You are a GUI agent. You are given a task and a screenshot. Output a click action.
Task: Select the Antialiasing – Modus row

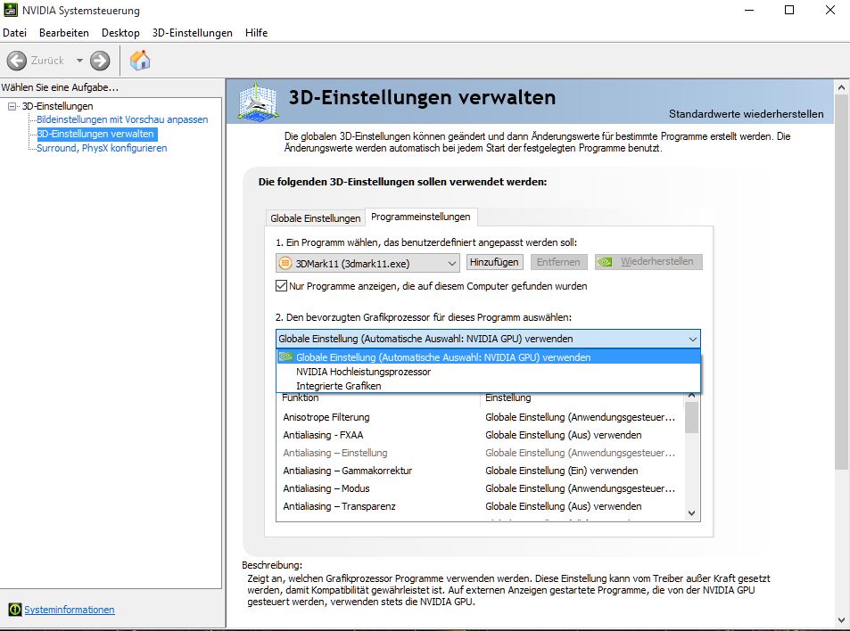click(480, 488)
